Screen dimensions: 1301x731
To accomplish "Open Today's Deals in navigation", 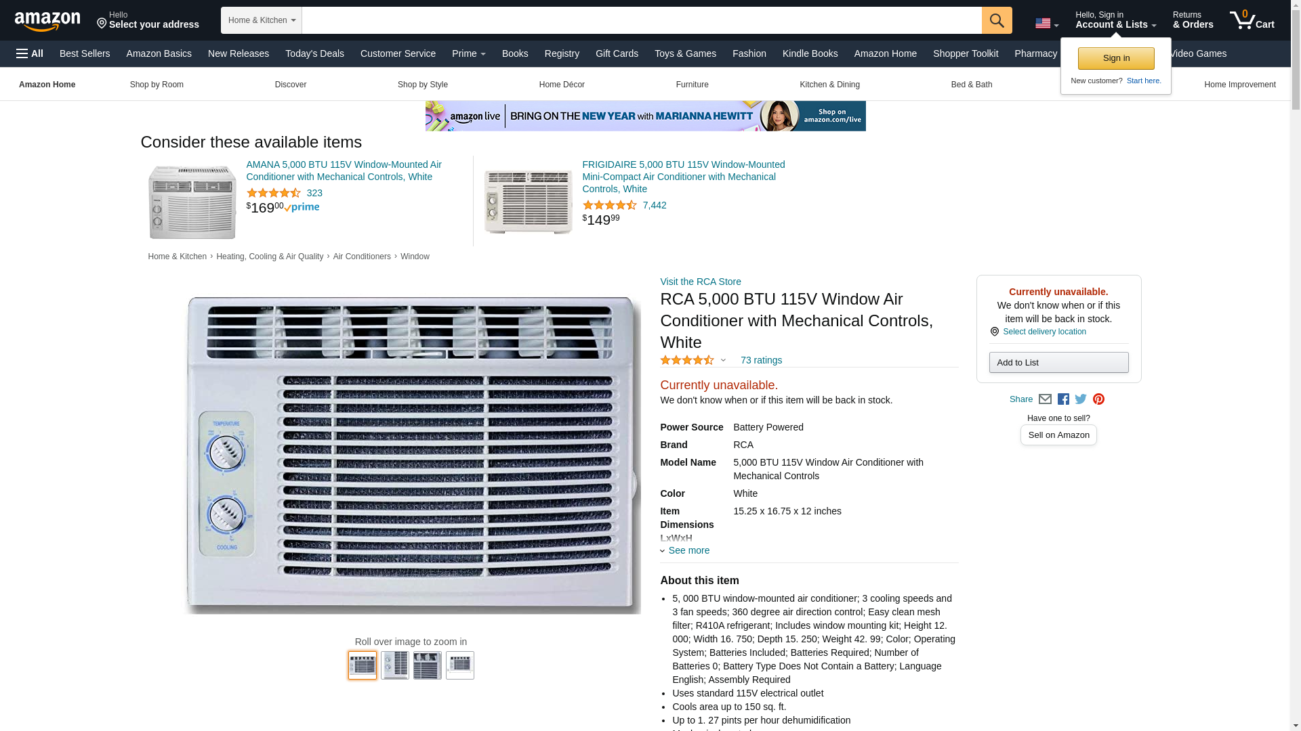I will 314,53.
